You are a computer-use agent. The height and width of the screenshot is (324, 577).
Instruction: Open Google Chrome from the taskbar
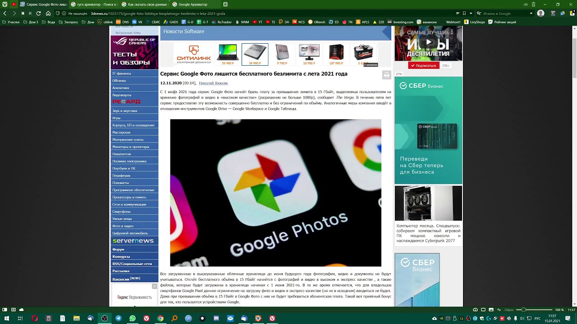[160, 318]
